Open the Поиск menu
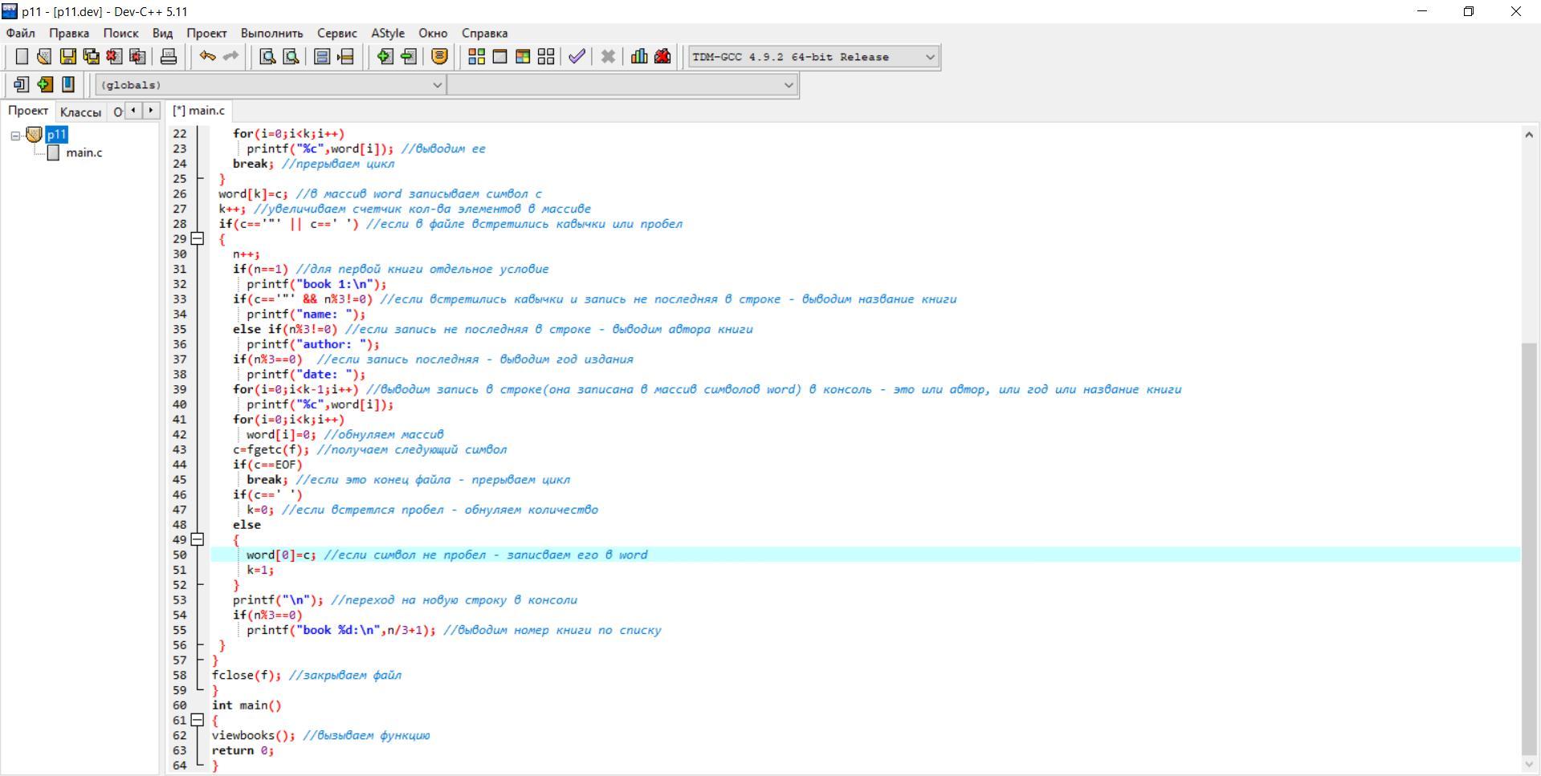 pyautogui.click(x=120, y=33)
